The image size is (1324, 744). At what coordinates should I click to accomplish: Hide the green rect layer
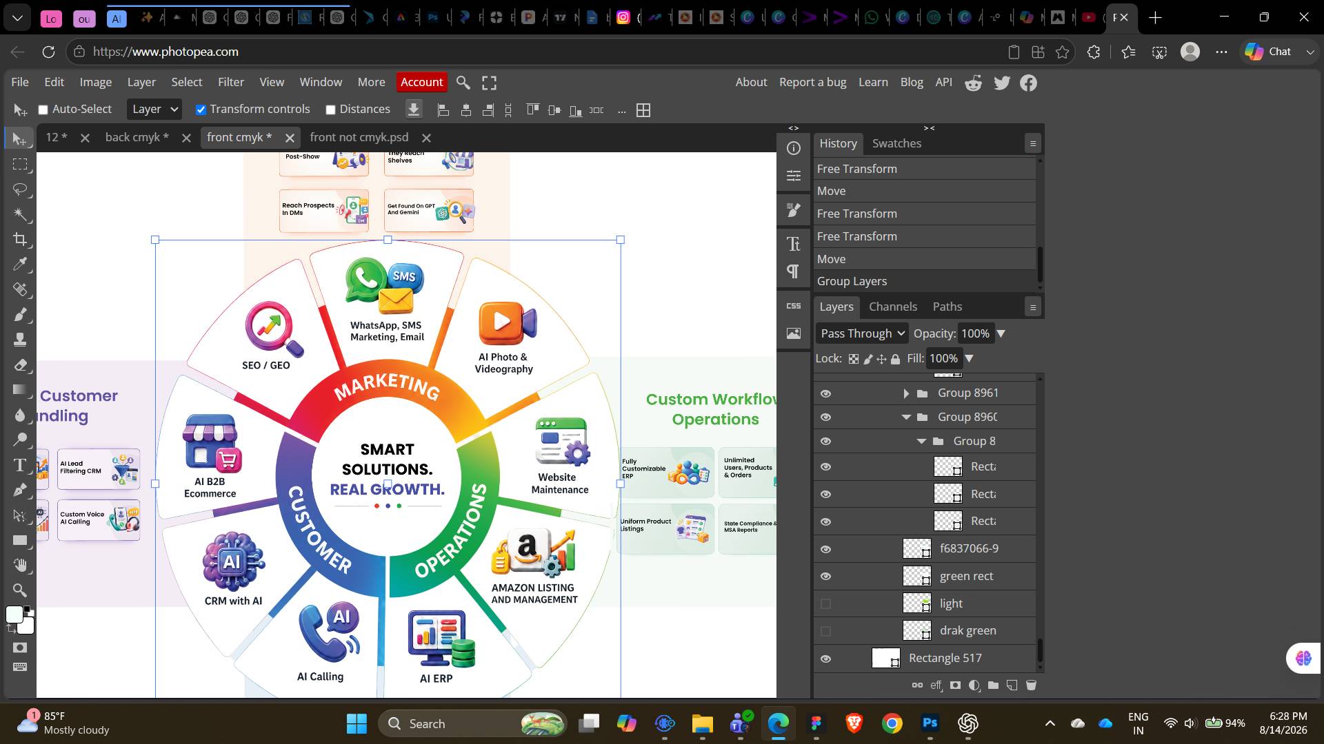coord(825,577)
